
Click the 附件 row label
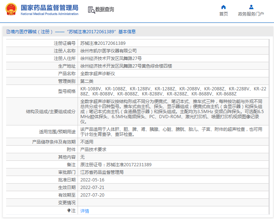71,150
